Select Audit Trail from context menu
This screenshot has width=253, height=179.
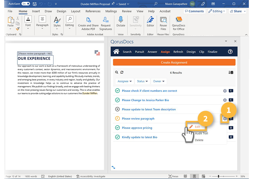click(x=201, y=133)
